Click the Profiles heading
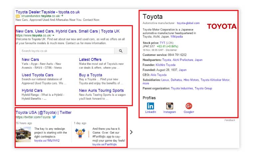 click(x=149, y=98)
